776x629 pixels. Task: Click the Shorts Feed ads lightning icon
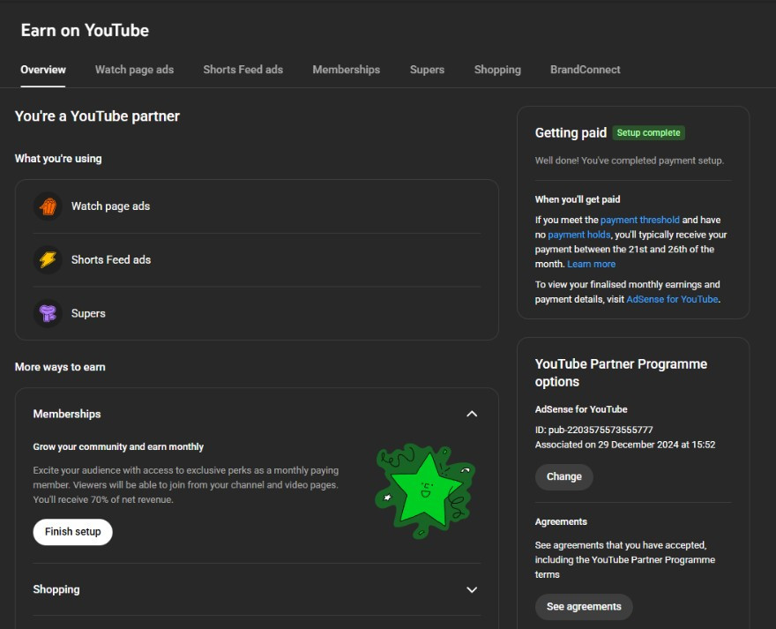pyautogui.click(x=48, y=259)
